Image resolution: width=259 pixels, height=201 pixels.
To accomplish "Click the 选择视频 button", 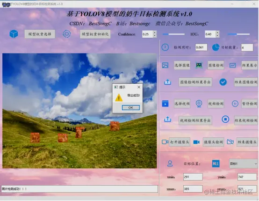I will [182, 104].
